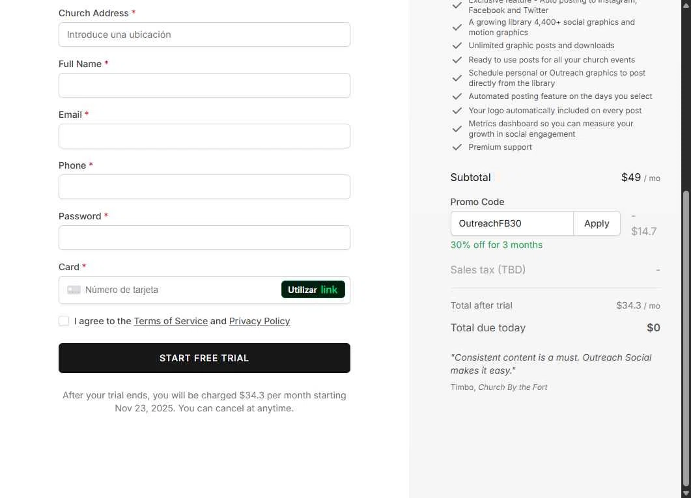Click checkmark icon beside Premium support
691x498 pixels.
(457, 147)
